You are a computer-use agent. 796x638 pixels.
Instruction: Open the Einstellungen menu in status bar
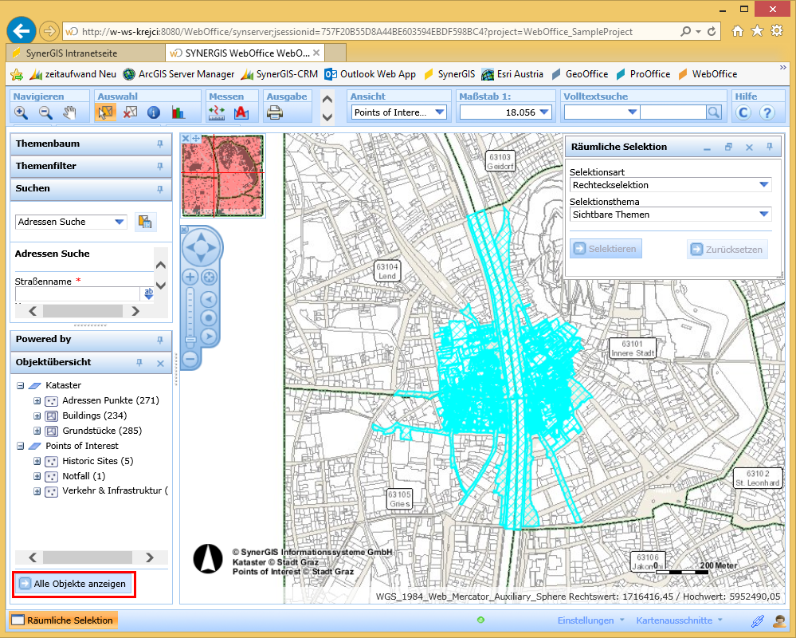586,620
